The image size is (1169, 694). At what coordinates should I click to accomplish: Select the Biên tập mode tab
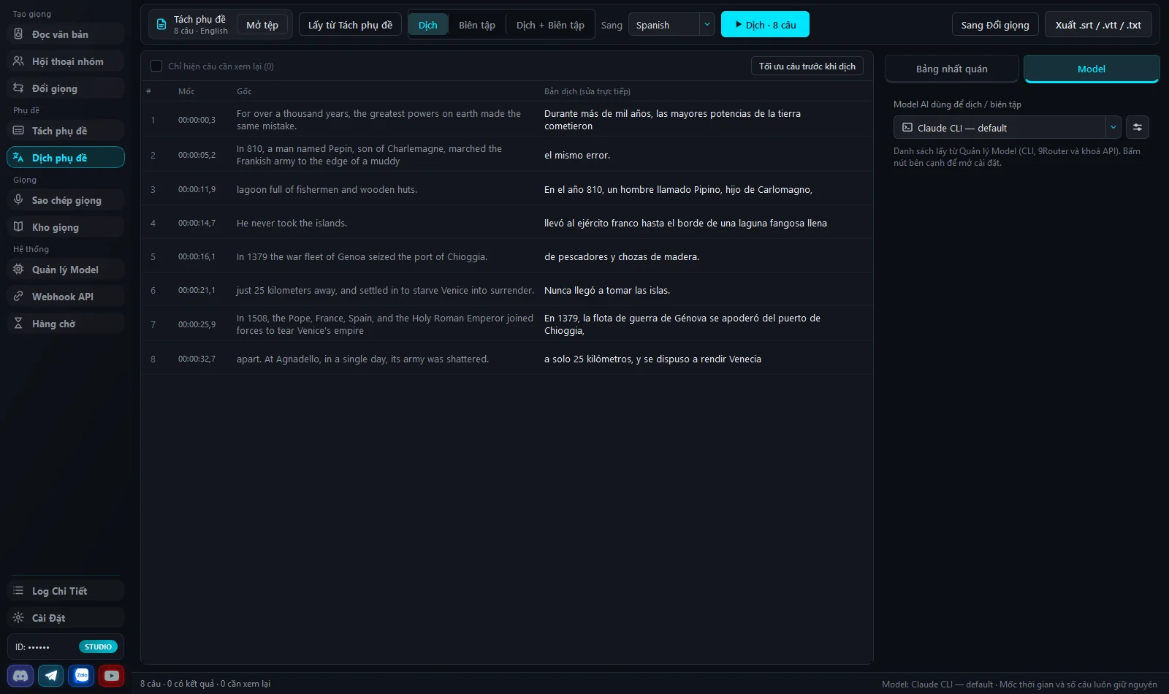click(477, 24)
